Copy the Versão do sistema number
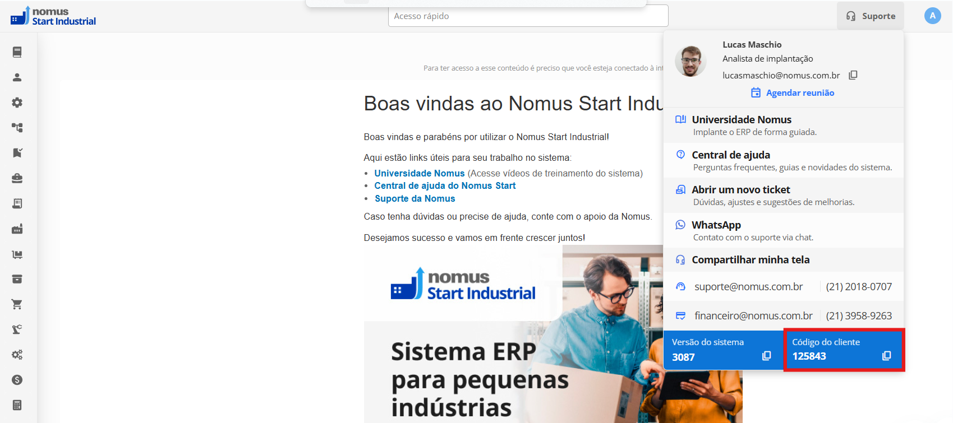Image resolution: width=953 pixels, height=423 pixels. [766, 356]
